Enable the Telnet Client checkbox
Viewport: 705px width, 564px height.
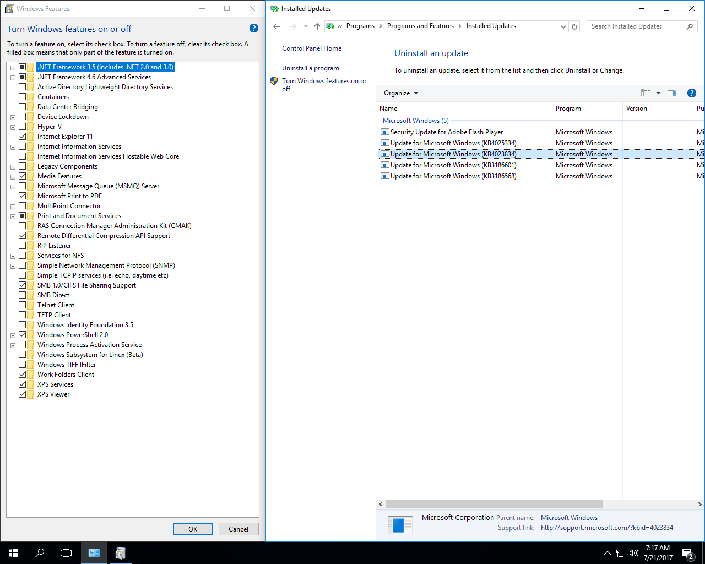23,305
